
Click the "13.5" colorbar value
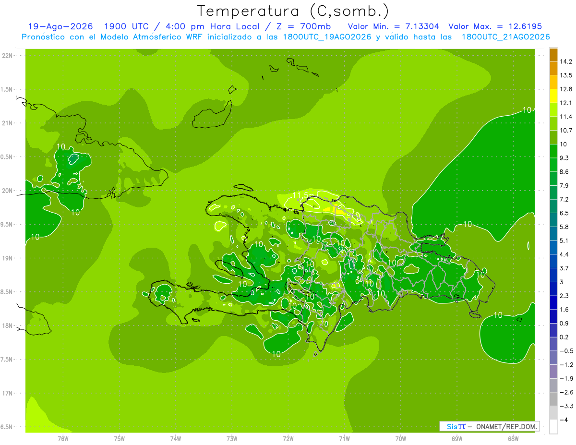(566, 75)
